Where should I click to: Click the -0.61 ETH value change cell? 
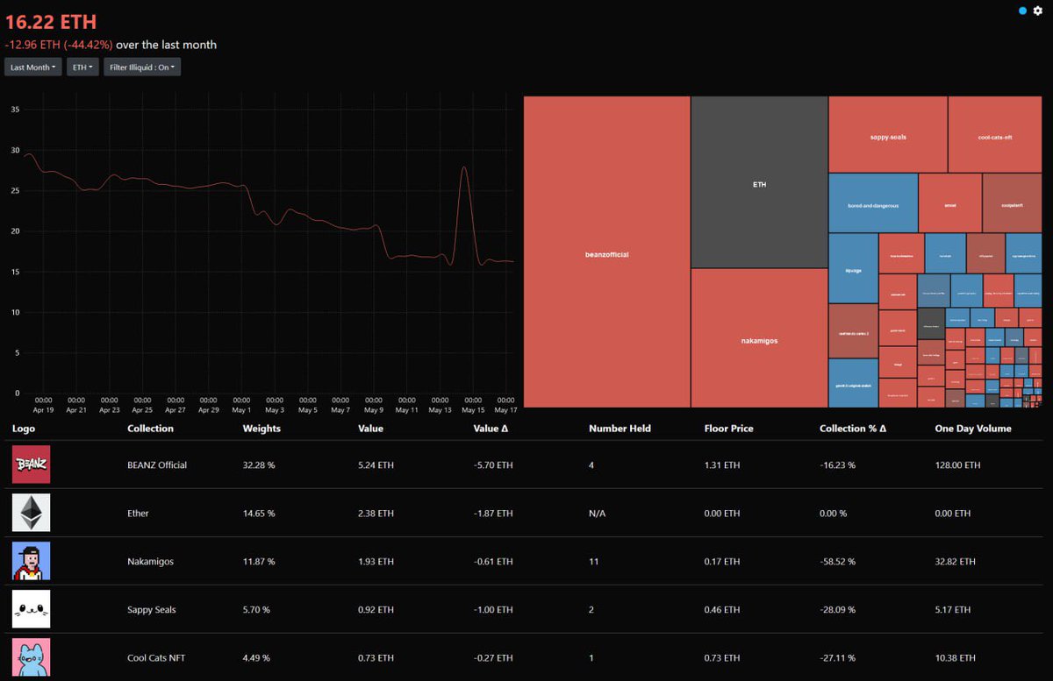click(x=493, y=561)
